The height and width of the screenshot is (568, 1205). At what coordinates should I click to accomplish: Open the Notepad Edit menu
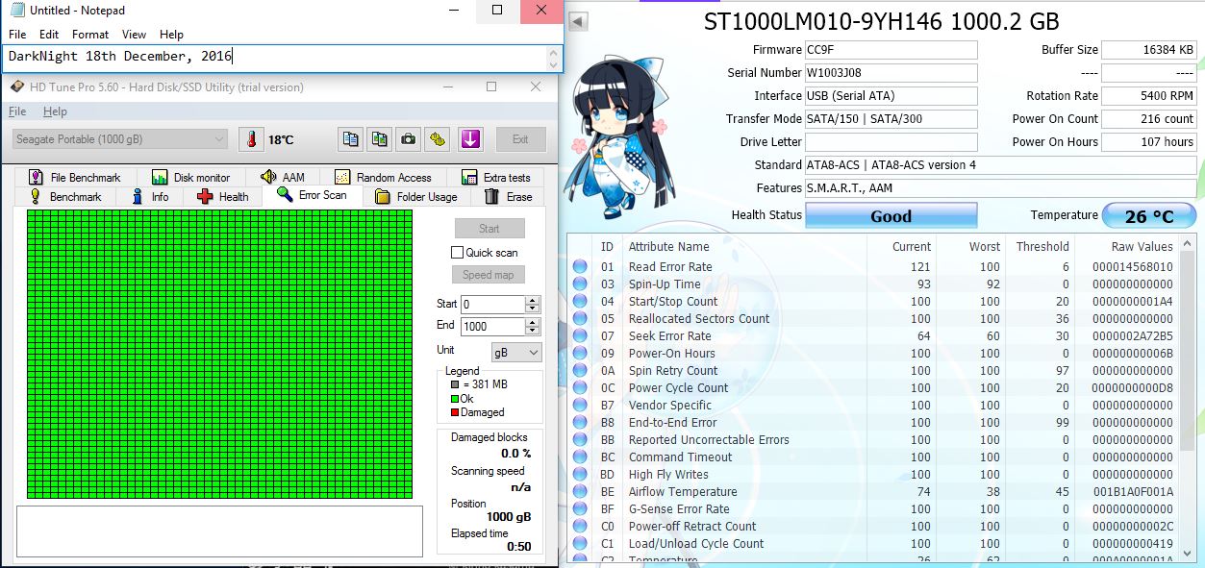pyautogui.click(x=49, y=35)
